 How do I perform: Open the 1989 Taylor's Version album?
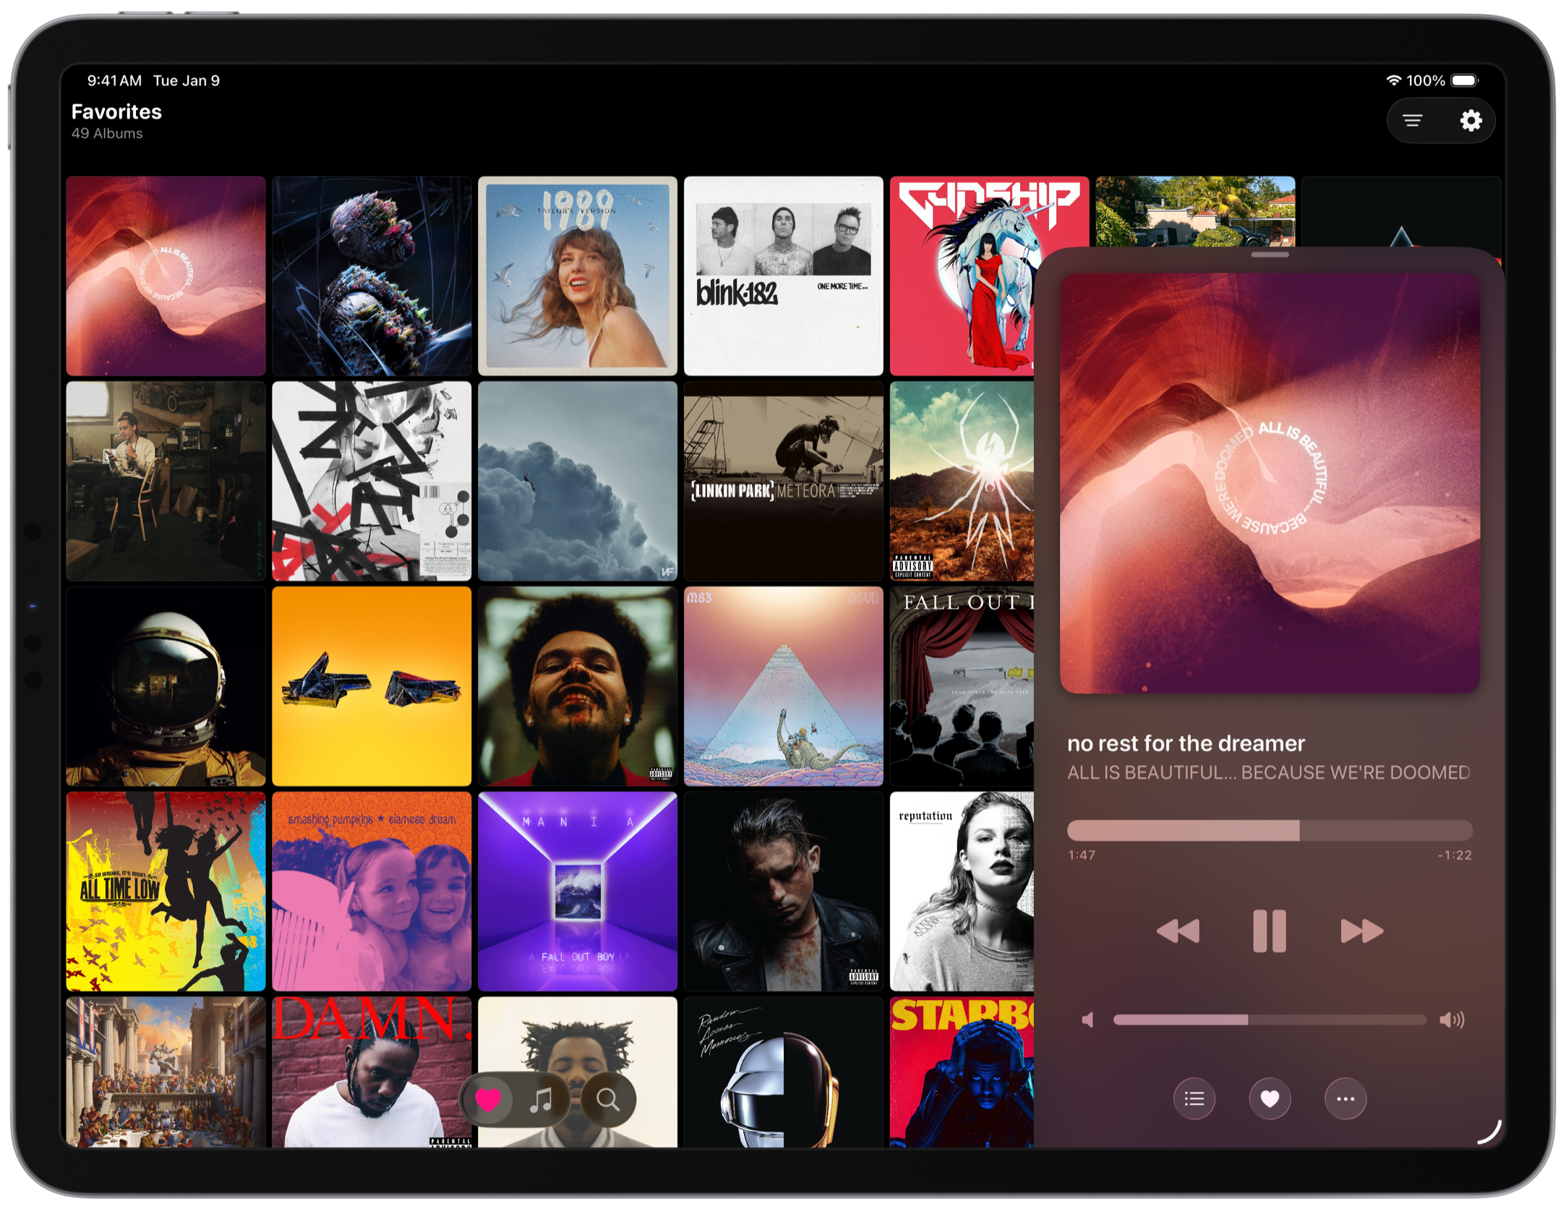pos(577,276)
